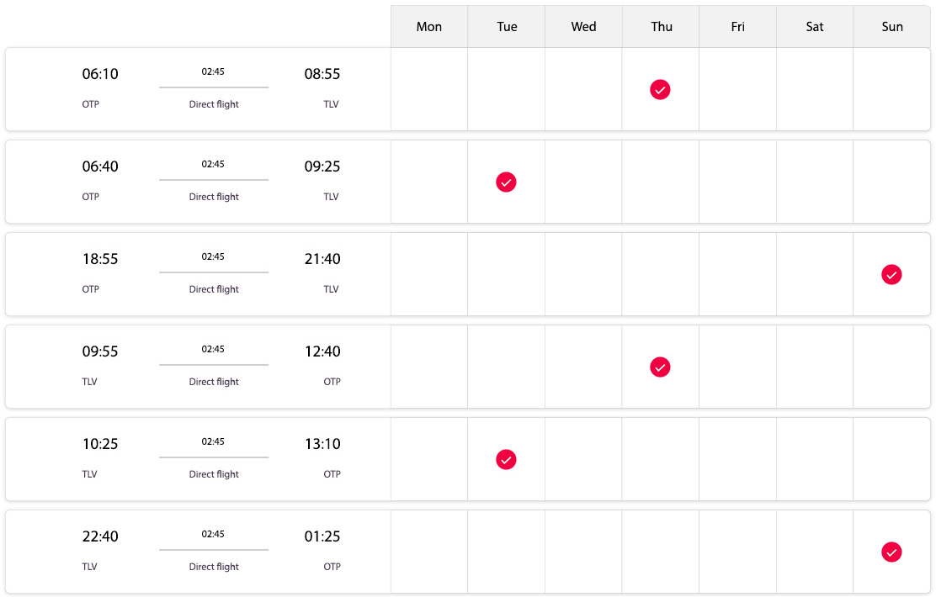Click the 01:25 arrival time
Screen dimensions: 936x597
[322, 536]
